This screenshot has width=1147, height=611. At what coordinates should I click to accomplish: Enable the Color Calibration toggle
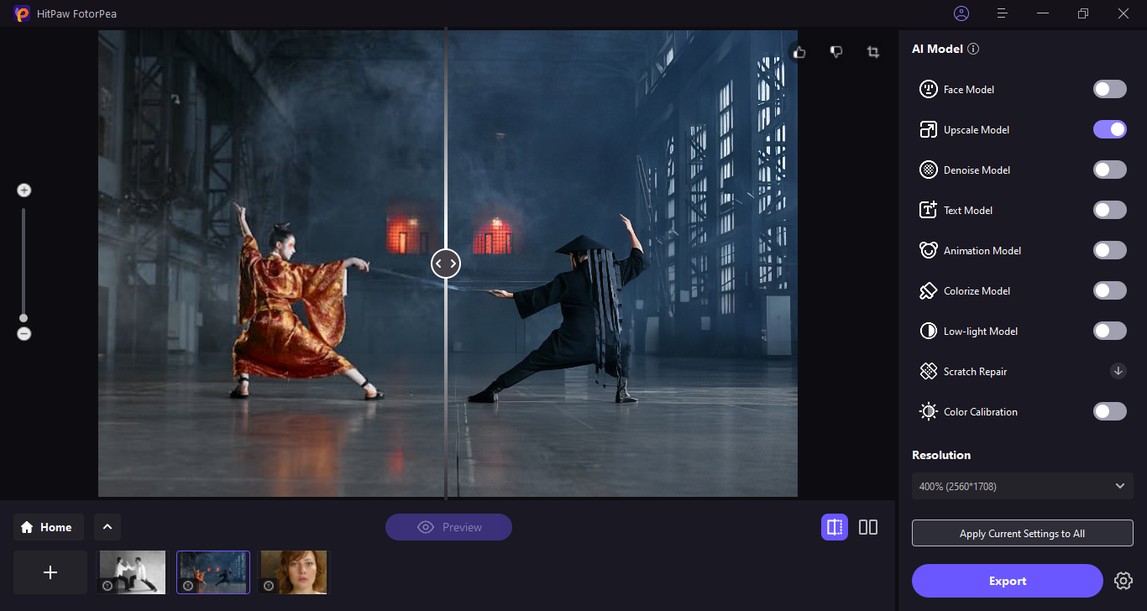[x=1110, y=411]
